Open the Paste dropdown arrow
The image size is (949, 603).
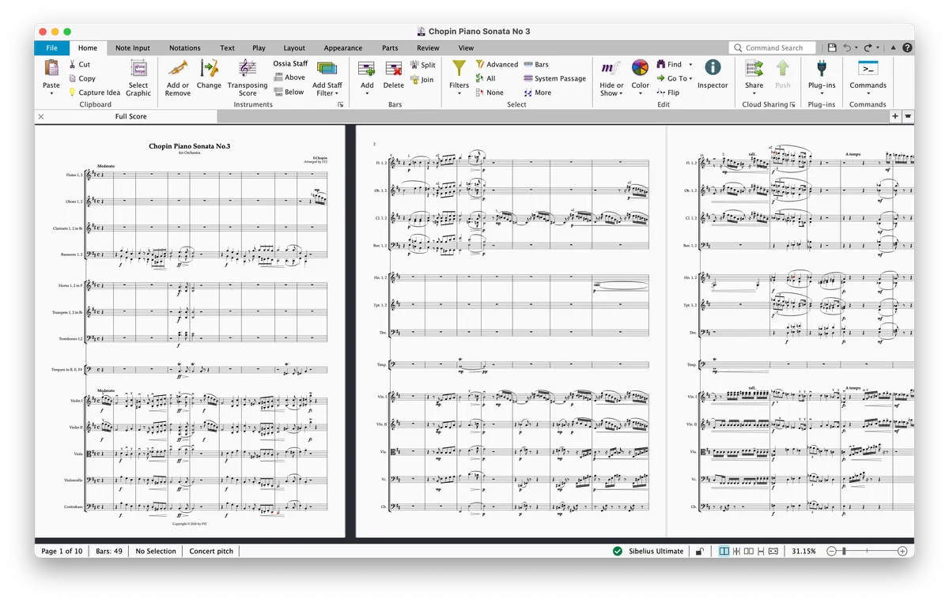tap(51, 93)
